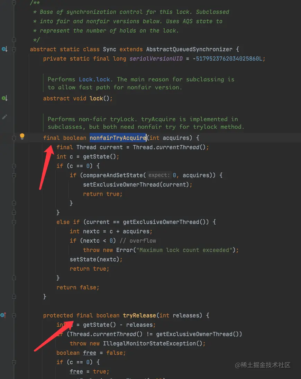Collapse the nonfairTryAcquire method body
The image size is (301, 379).
pos(14,138)
